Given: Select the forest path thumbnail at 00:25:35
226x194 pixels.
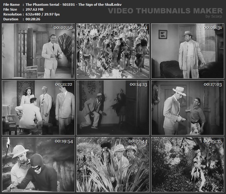Looking at the screenshot, I should (x=188, y=165).
